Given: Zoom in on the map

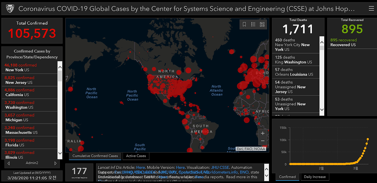Looking at the screenshot, I should tap(263, 133).
